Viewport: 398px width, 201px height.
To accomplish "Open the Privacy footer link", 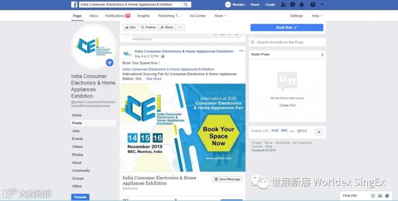I will (x=256, y=143).
